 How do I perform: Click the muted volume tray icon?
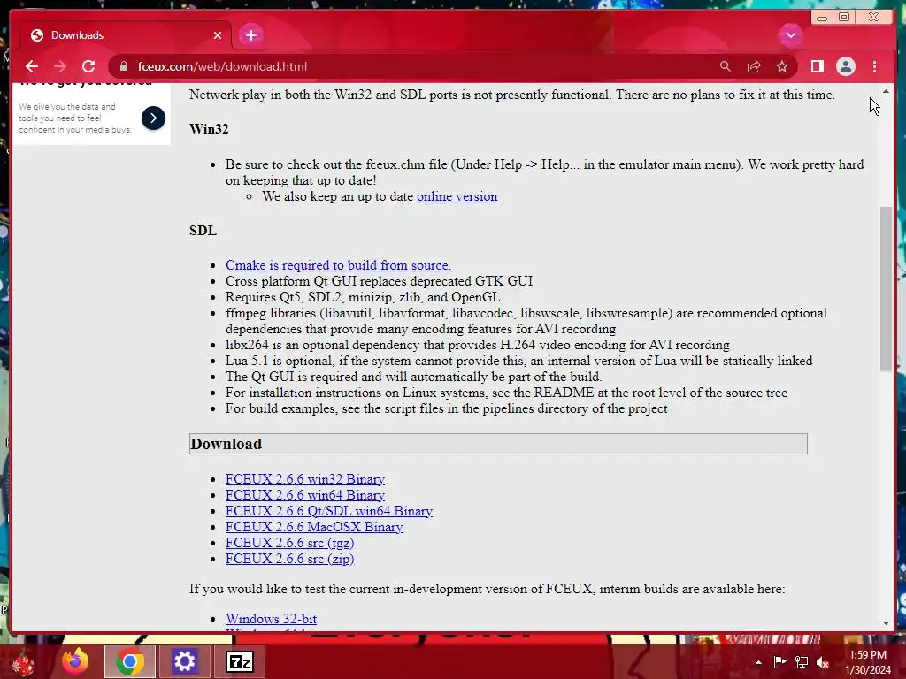tap(823, 662)
